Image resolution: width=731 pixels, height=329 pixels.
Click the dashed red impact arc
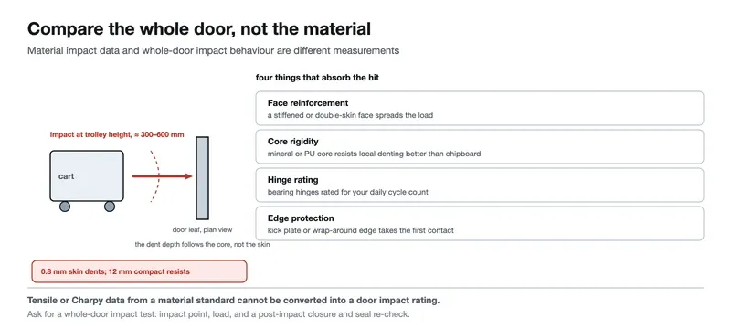pos(154,176)
